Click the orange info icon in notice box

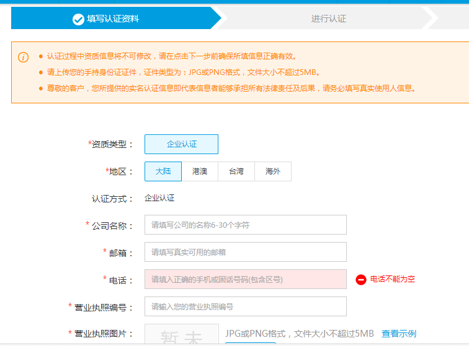point(24,57)
